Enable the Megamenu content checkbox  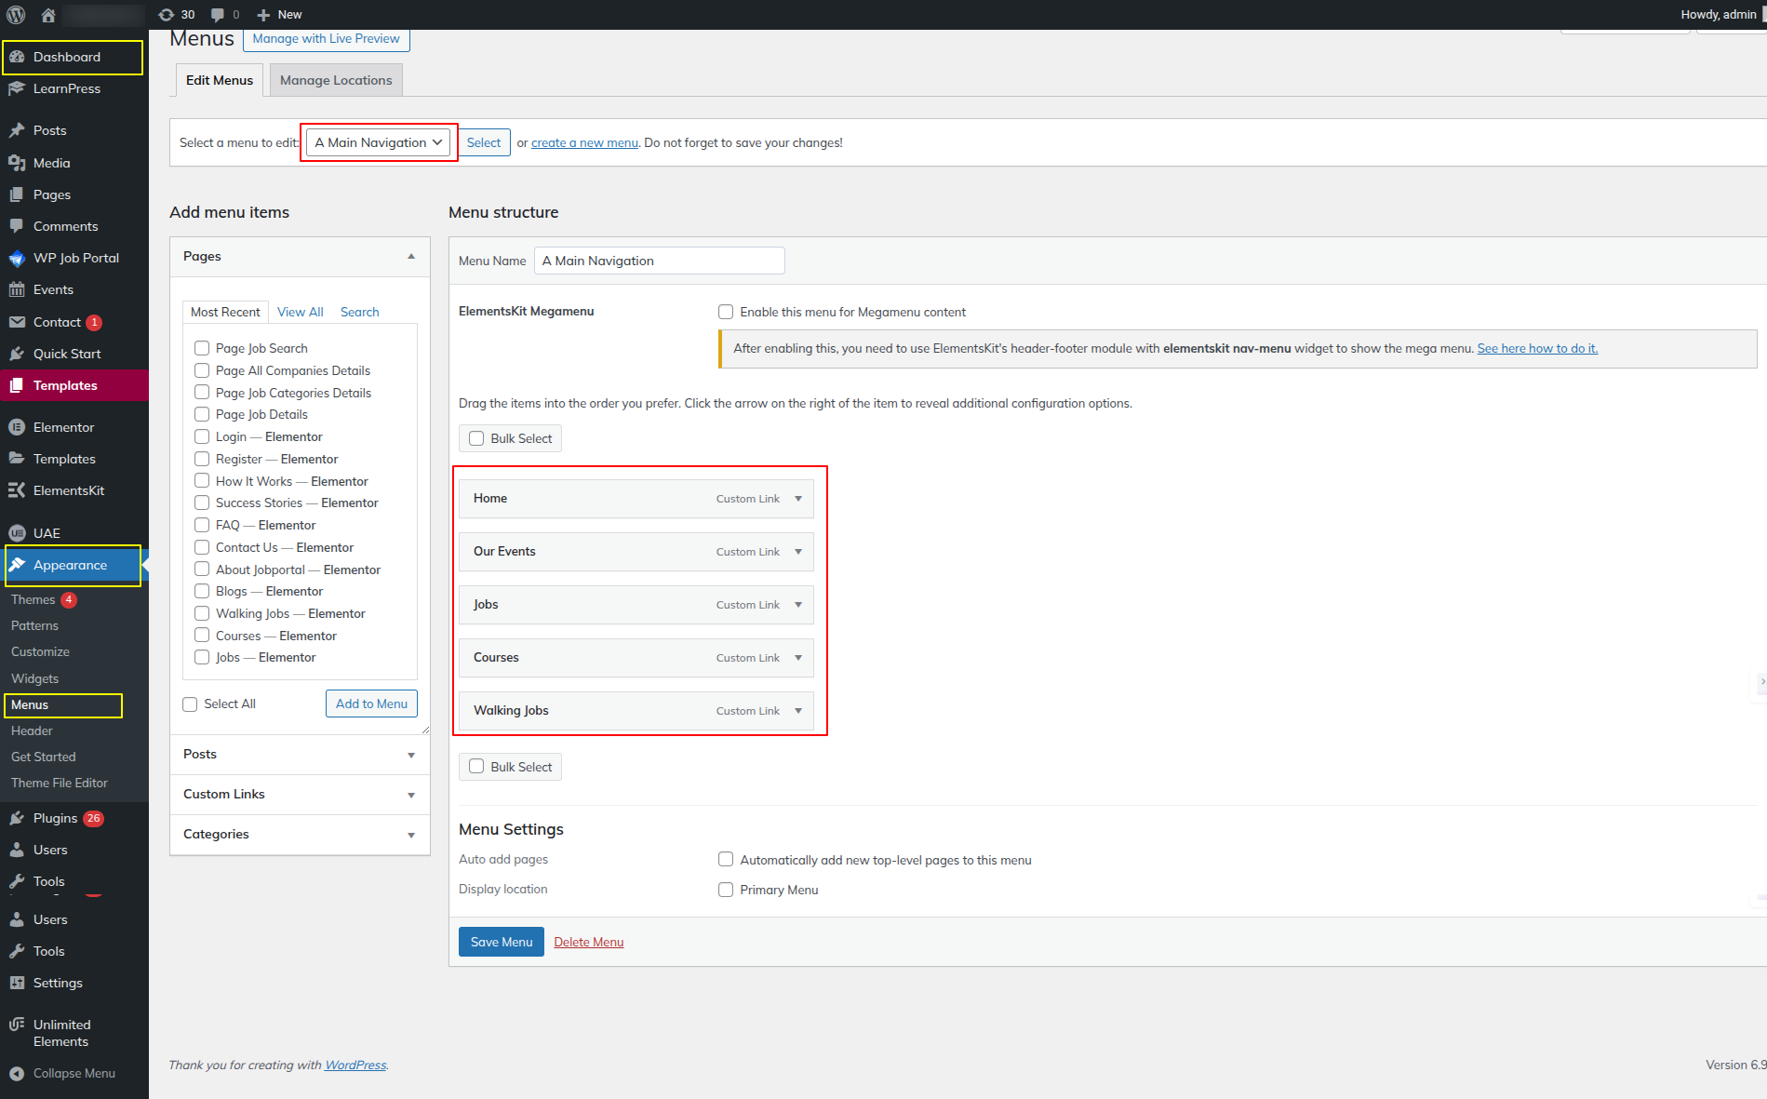coord(726,312)
